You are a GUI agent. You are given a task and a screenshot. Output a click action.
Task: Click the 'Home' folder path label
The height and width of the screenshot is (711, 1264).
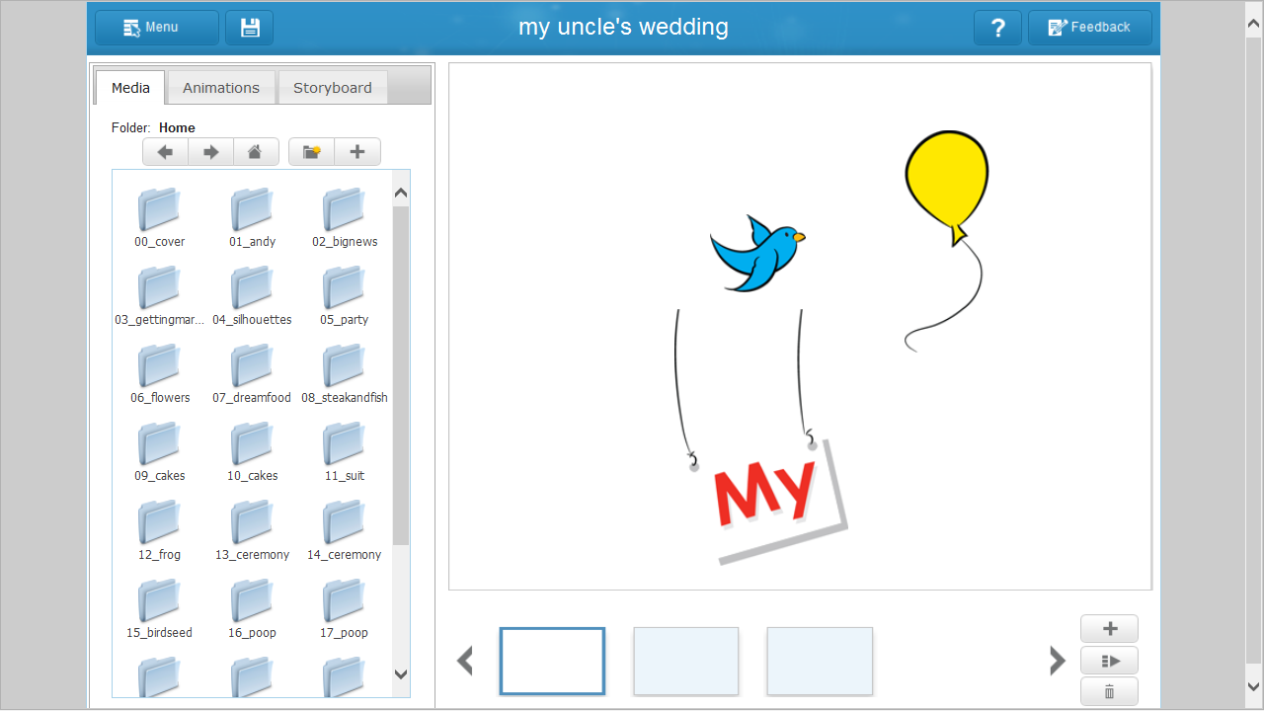[177, 127]
